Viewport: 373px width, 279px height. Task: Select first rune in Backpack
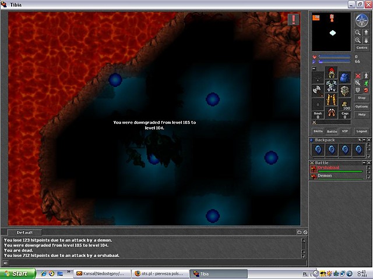tap(318, 150)
